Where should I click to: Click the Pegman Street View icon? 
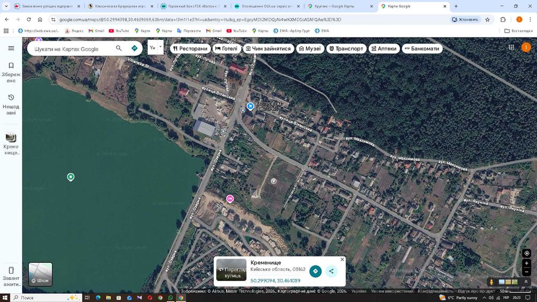point(491,282)
